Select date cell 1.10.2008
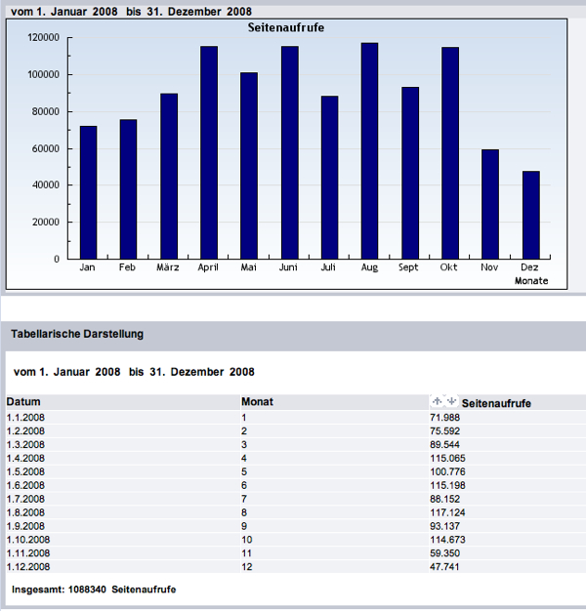586x611 pixels. coord(28,540)
